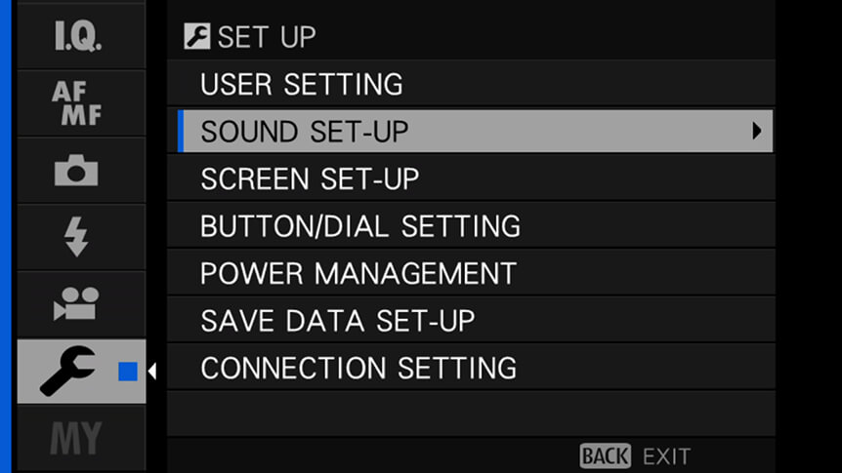Open SCREEN SET-UP menu entry
Screen dimensions: 842x473
pyautogui.click(x=471, y=178)
